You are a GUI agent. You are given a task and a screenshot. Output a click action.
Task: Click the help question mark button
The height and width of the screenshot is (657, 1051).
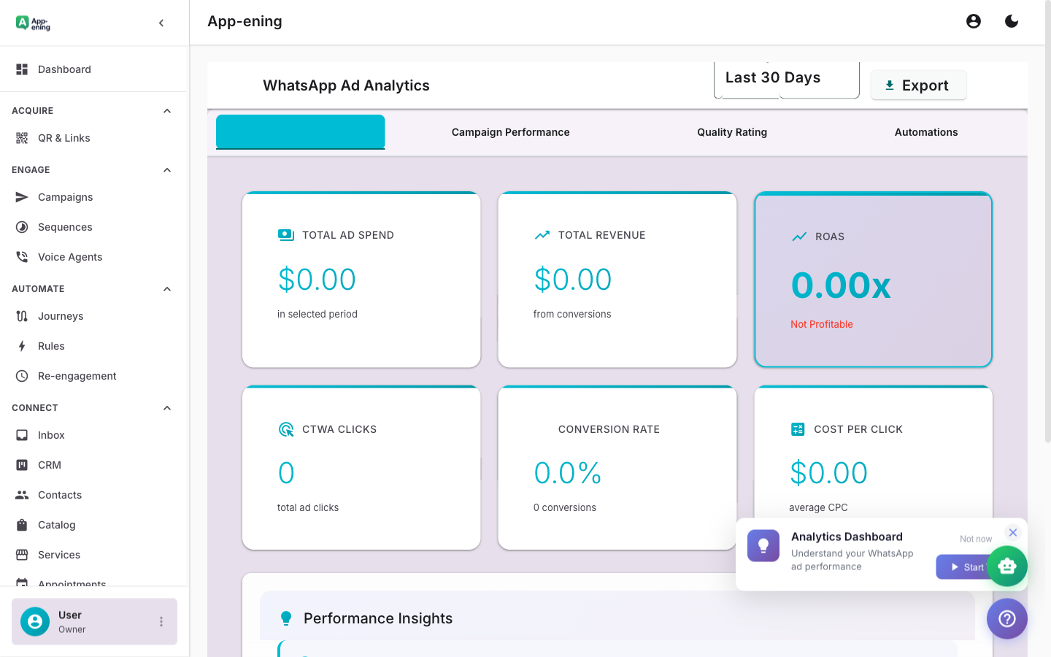1006,618
